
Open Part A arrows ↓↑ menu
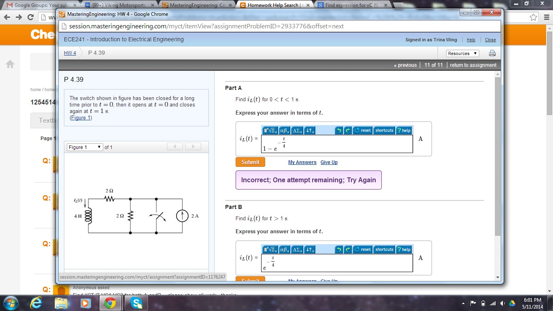tap(310, 130)
